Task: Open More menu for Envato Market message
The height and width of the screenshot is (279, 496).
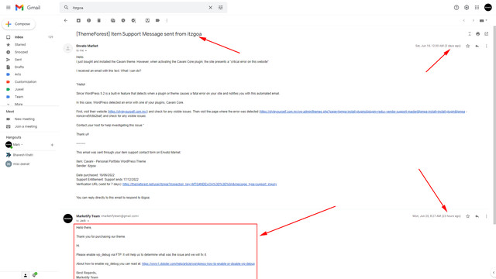Action: click(x=486, y=46)
